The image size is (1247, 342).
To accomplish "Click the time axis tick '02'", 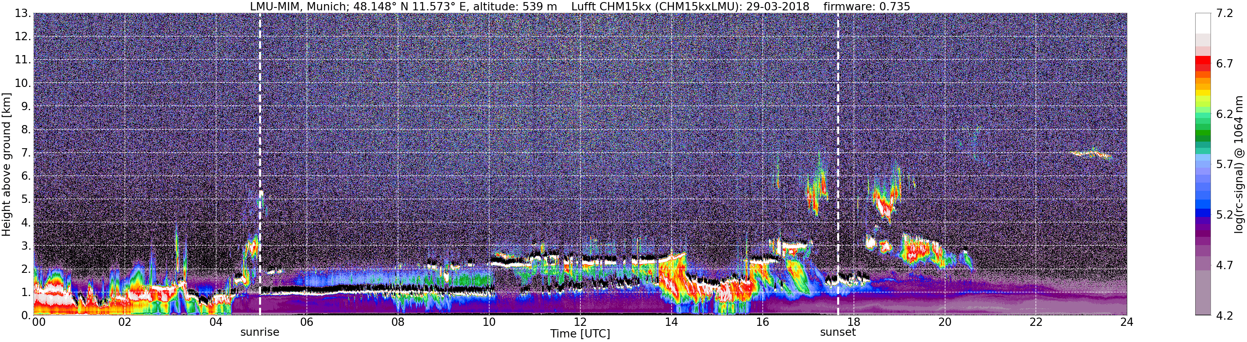I will click(124, 322).
